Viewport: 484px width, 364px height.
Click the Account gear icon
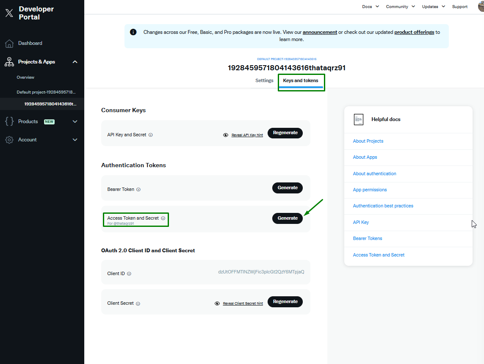[x=9, y=140]
